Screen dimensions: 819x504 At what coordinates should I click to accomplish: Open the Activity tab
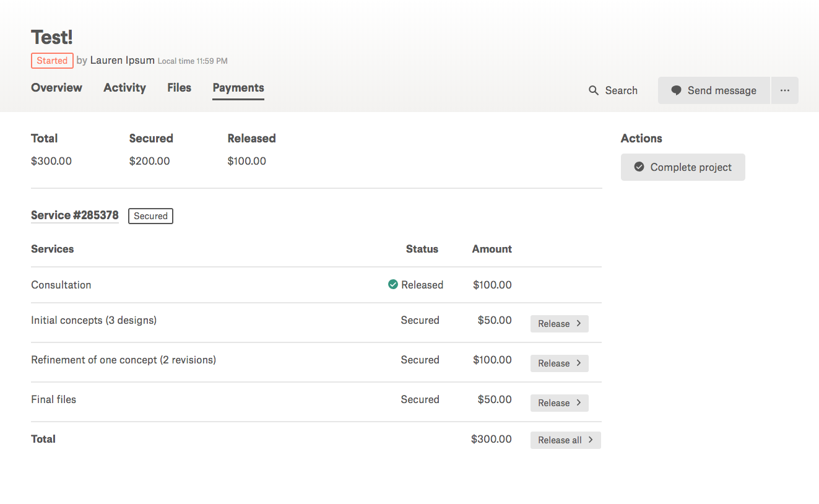click(x=124, y=88)
